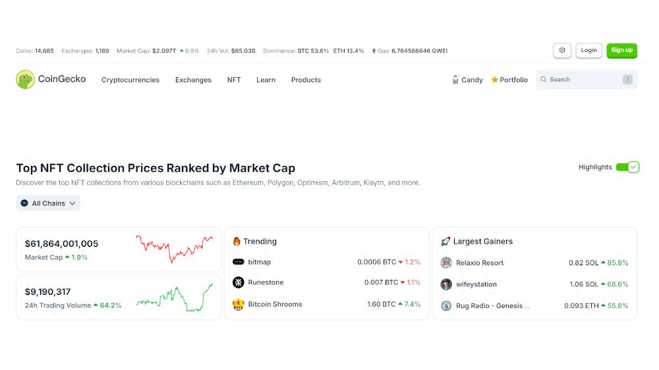Open the Bitcoin Shrooms link

[275, 304]
